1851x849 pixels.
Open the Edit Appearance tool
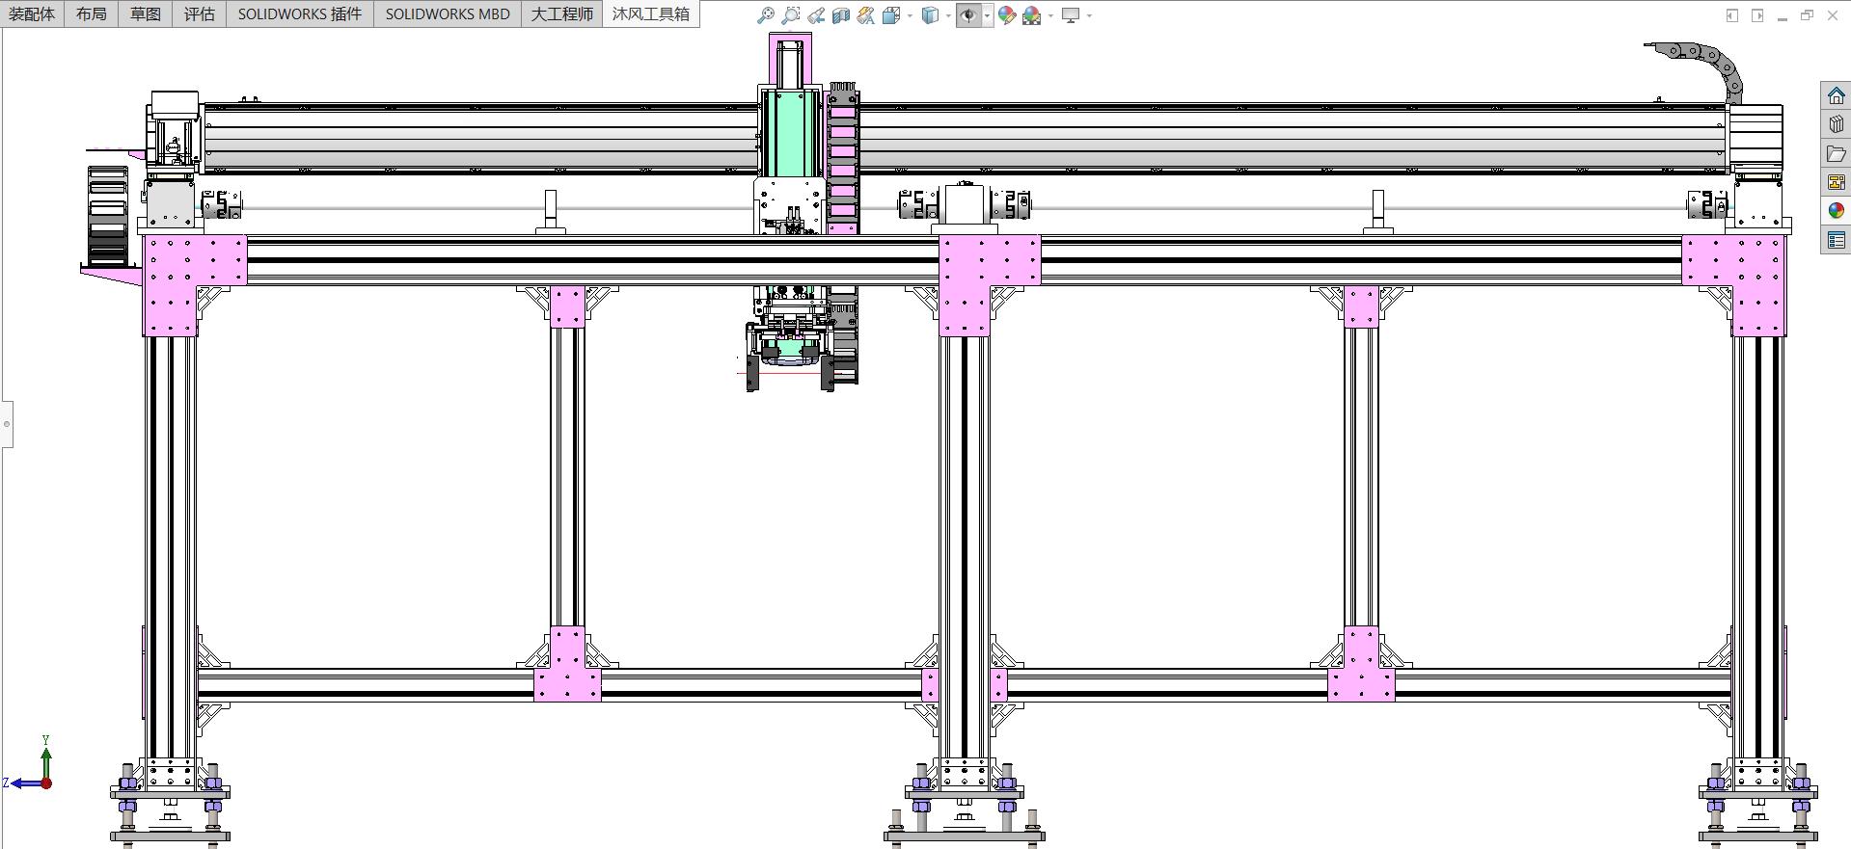[x=1007, y=15]
